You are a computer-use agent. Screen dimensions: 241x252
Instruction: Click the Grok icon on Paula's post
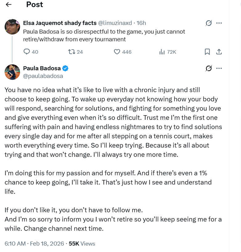click(x=209, y=68)
